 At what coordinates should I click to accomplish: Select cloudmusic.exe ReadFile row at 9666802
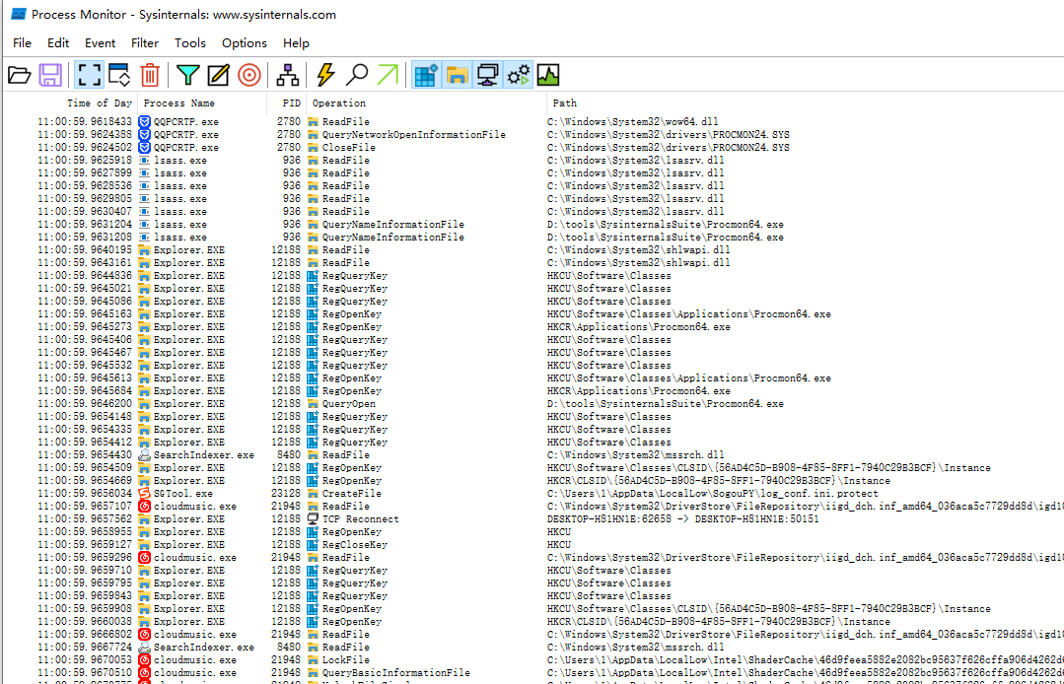(x=533, y=635)
